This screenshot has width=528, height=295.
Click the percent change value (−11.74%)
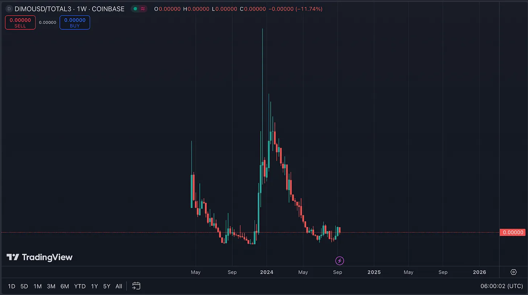tap(309, 9)
